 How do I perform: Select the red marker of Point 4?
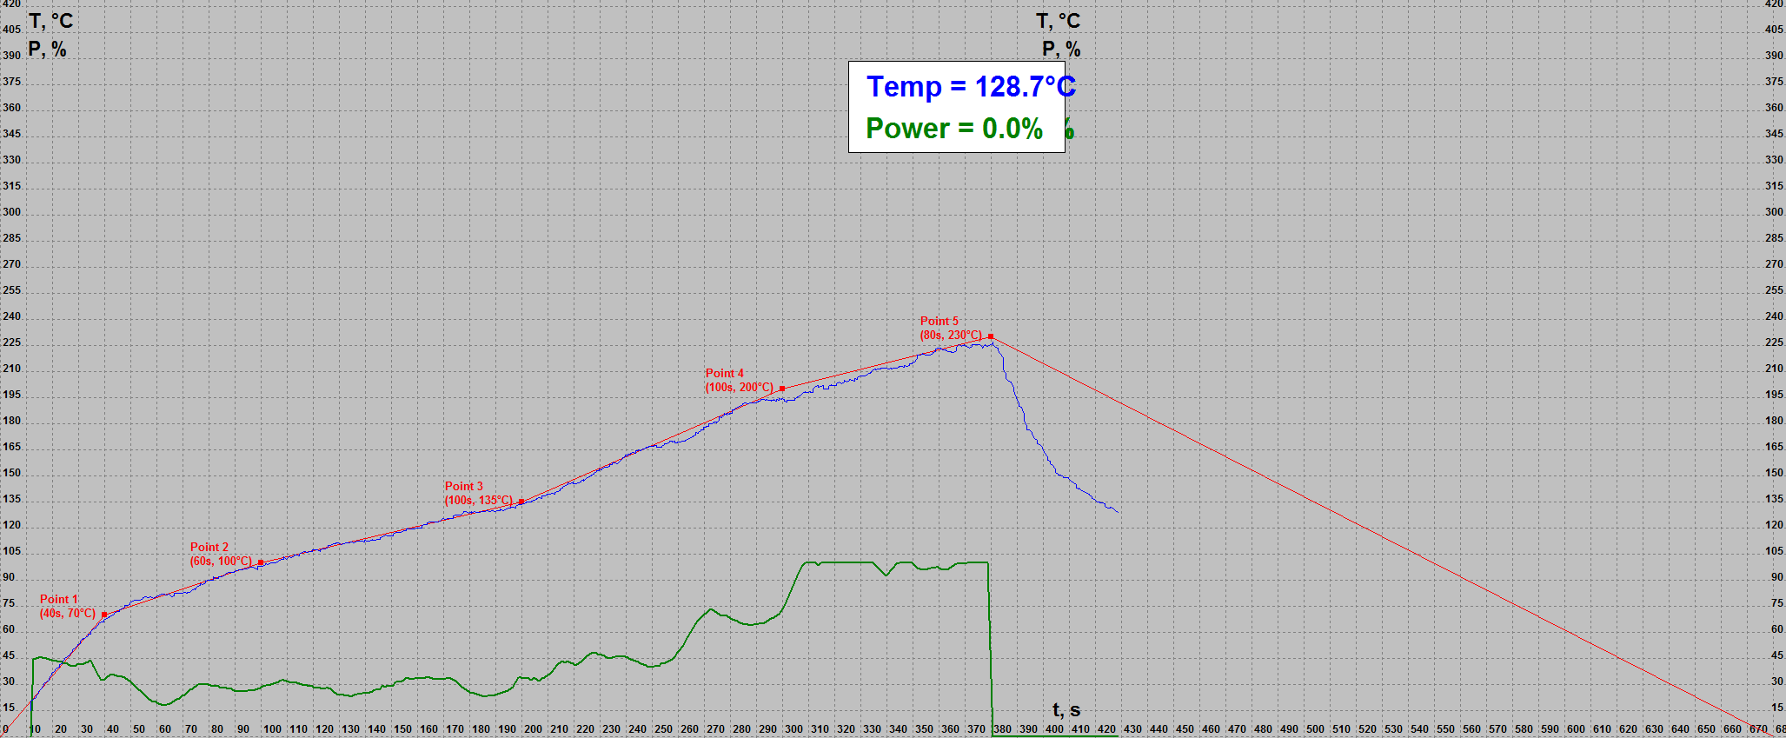(782, 389)
